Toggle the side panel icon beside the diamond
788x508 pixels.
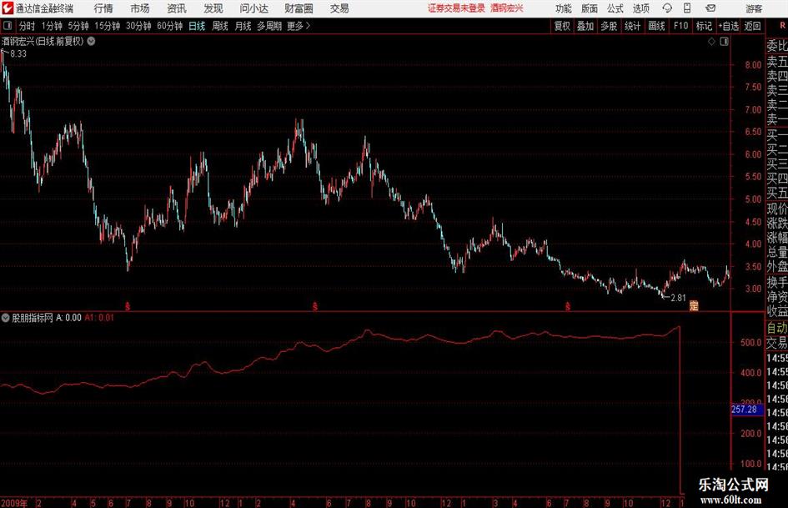[724, 42]
